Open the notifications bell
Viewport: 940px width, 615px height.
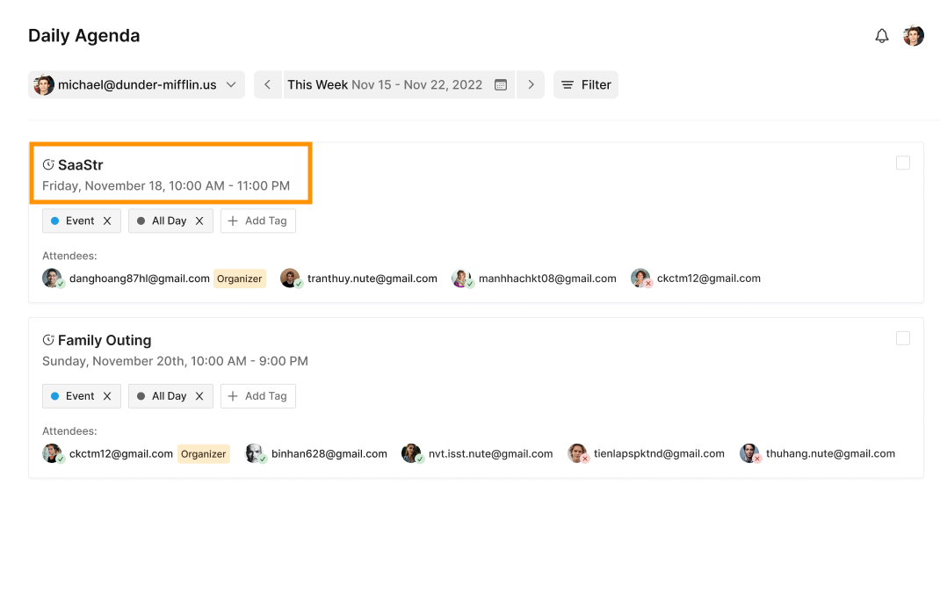tap(881, 36)
